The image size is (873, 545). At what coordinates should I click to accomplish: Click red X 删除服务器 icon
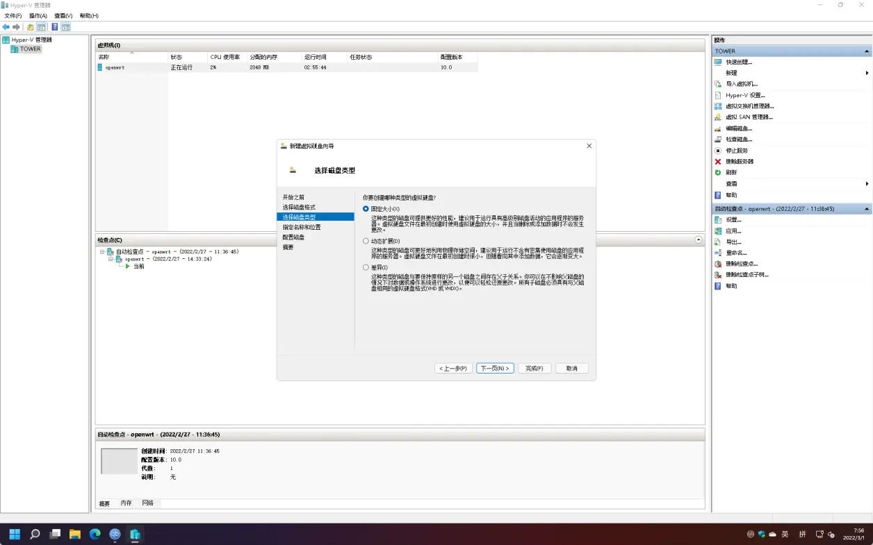718,162
